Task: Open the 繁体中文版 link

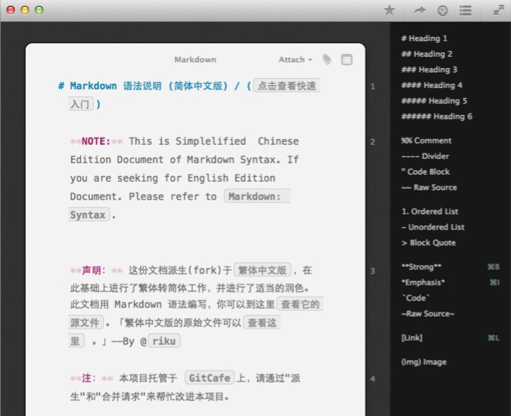Action: tap(262, 270)
